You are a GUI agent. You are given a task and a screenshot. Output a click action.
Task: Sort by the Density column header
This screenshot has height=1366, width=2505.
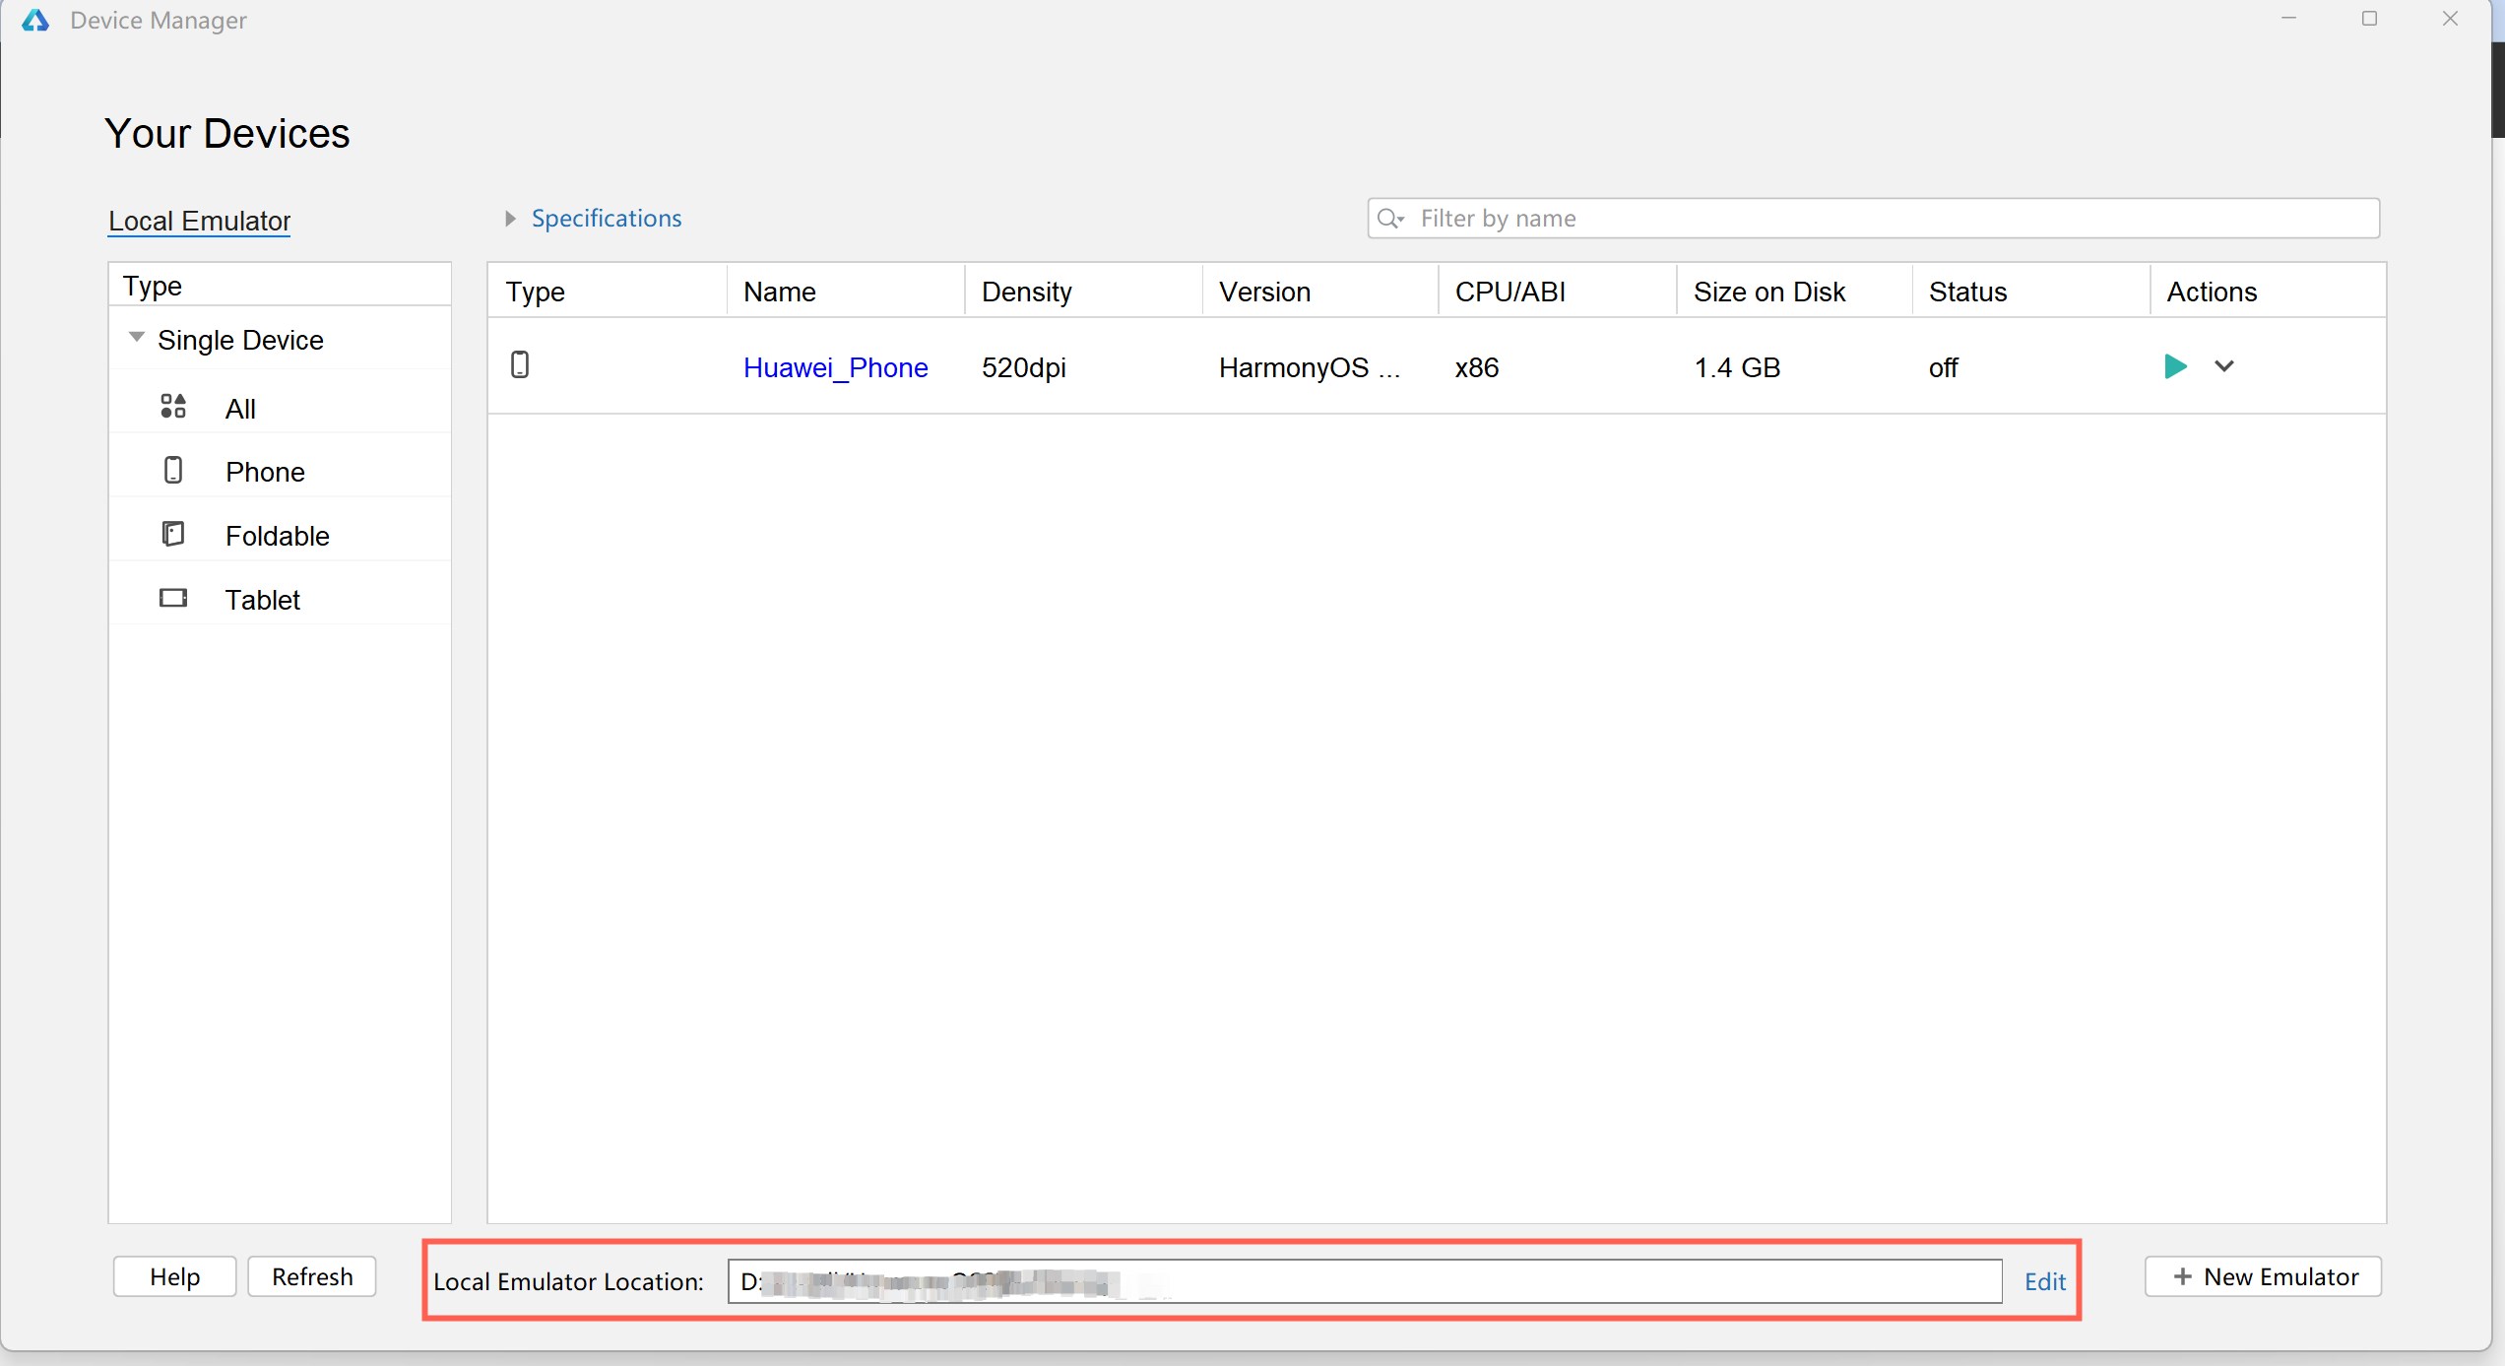(x=1083, y=292)
